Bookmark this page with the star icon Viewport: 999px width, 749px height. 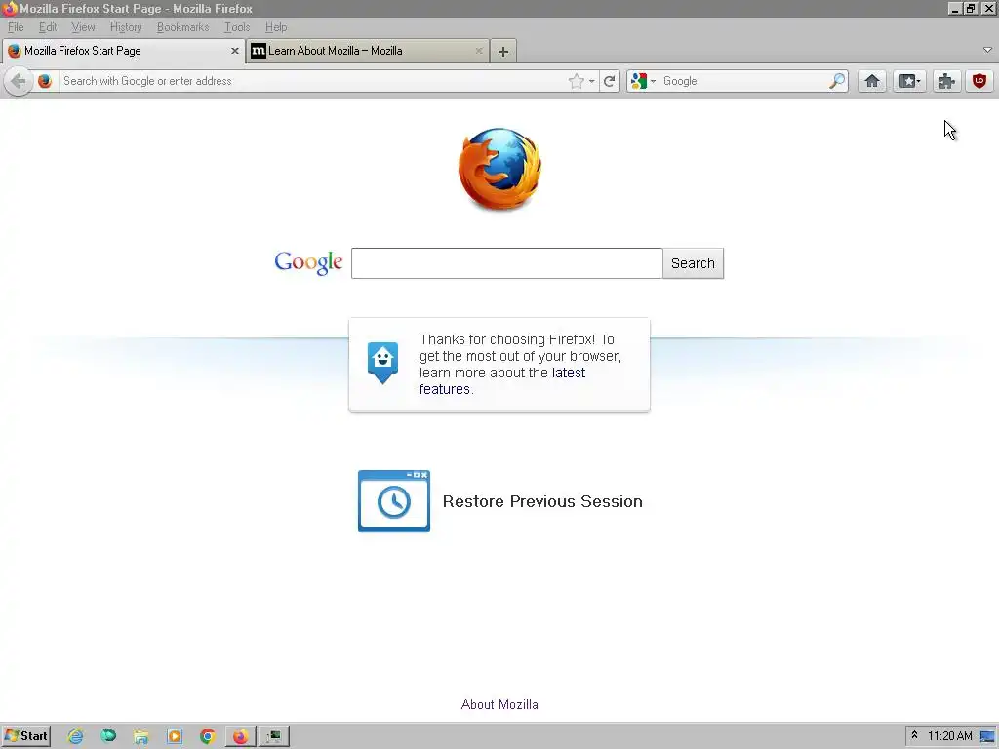pyautogui.click(x=576, y=81)
